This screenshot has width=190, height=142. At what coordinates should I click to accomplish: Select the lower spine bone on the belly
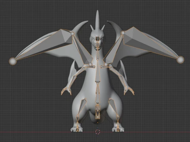point(97,93)
